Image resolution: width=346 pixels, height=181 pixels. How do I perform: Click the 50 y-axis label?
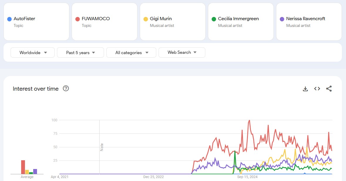tap(55, 147)
